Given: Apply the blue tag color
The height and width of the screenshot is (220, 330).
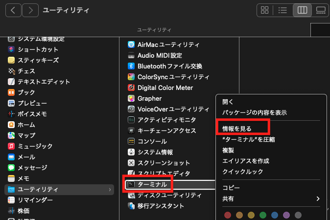Looking at the screenshot, I should coord(275,215).
